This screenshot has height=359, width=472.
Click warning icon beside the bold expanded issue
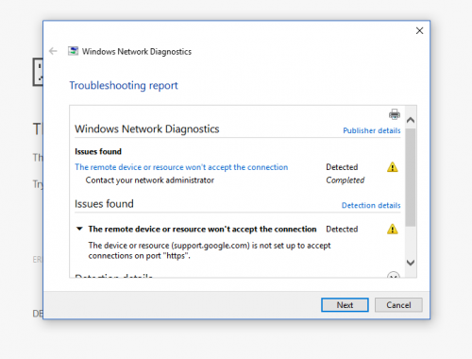click(x=393, y=229)
